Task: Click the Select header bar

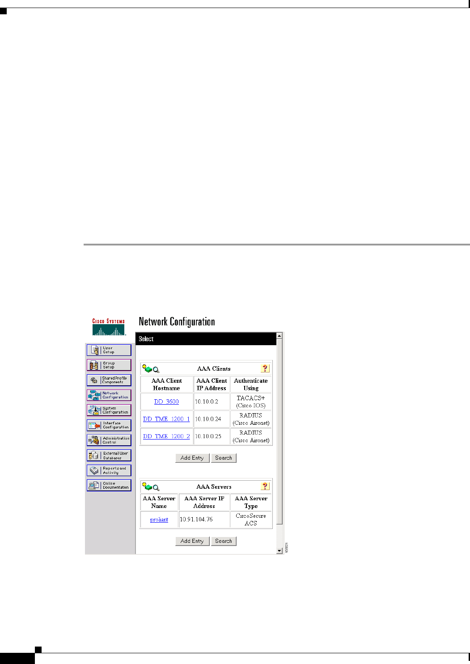Action: pos(206,339)
